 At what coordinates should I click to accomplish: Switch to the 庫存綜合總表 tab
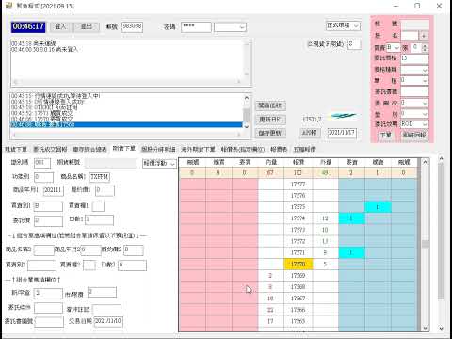pyautogui.click(x=89, y=149)
